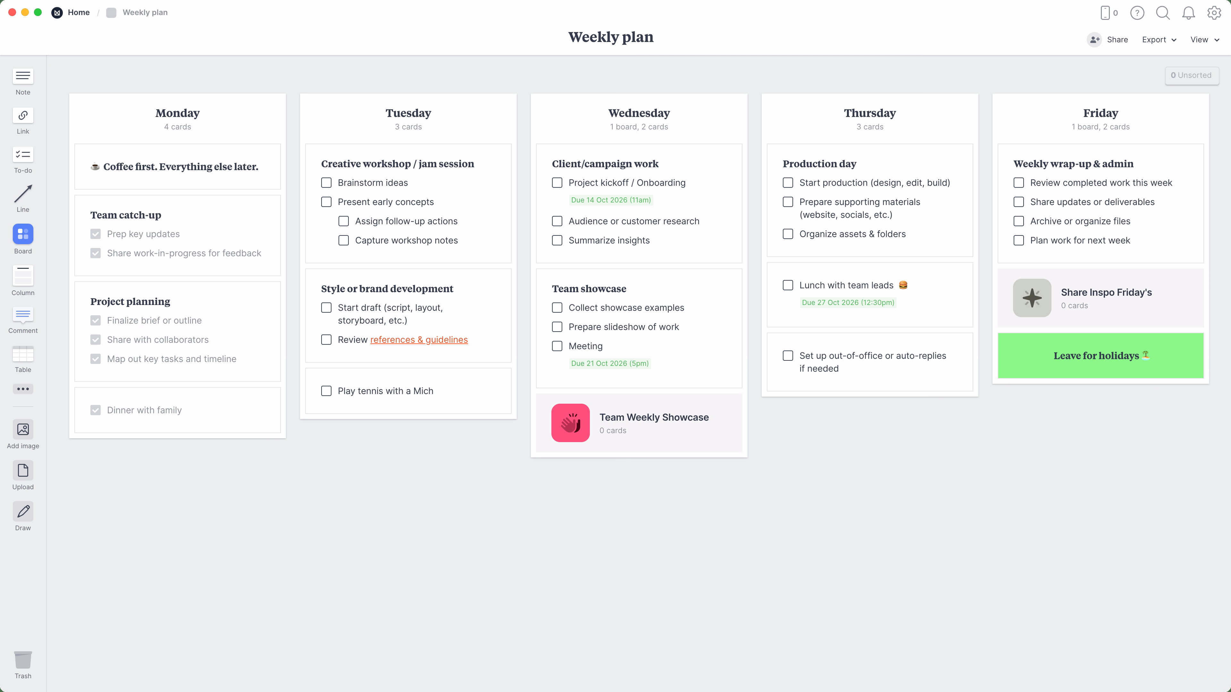Image resolution: width=1231 pixels, height=692 pixels.
Task: Uncheck Dinner with family
Action: 96,410
